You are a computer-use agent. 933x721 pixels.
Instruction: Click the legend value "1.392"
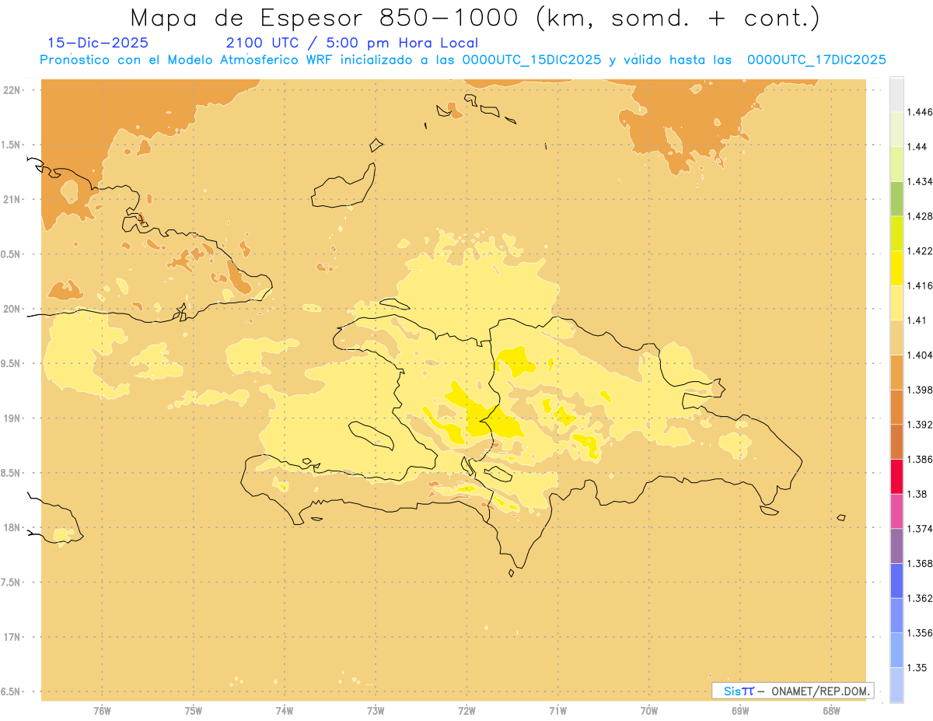coord(920,425)
